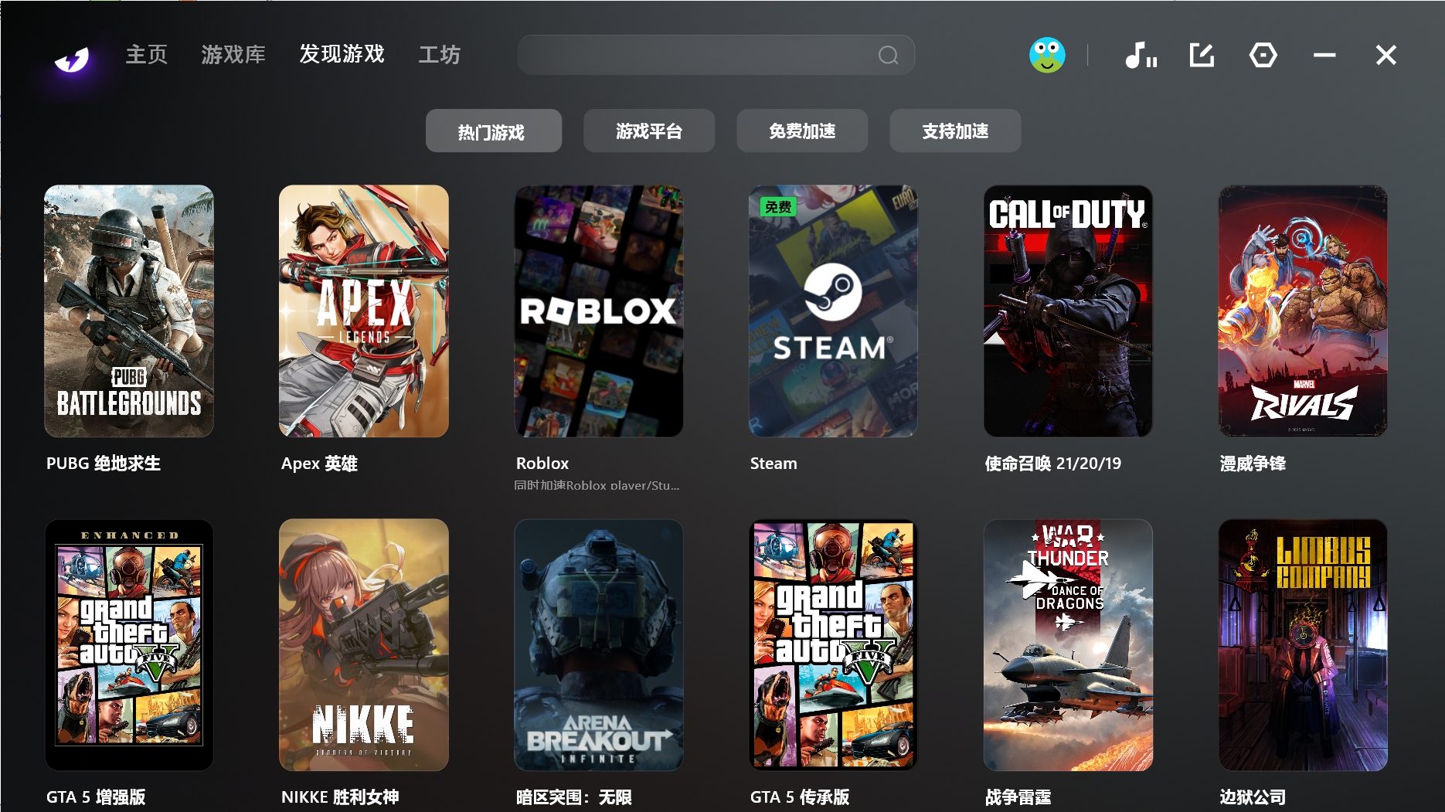
Task: Choose the 支持加速 filter
Action: tap(955, 131)
